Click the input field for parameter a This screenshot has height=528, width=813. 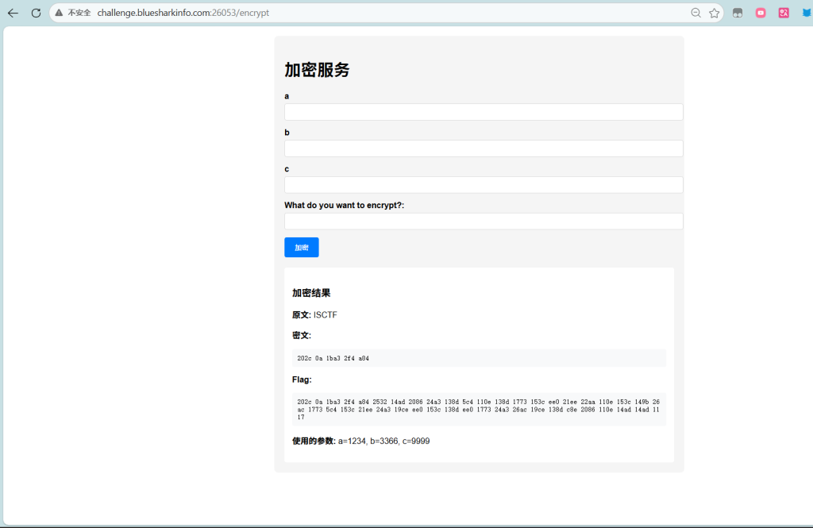[484, 112]
